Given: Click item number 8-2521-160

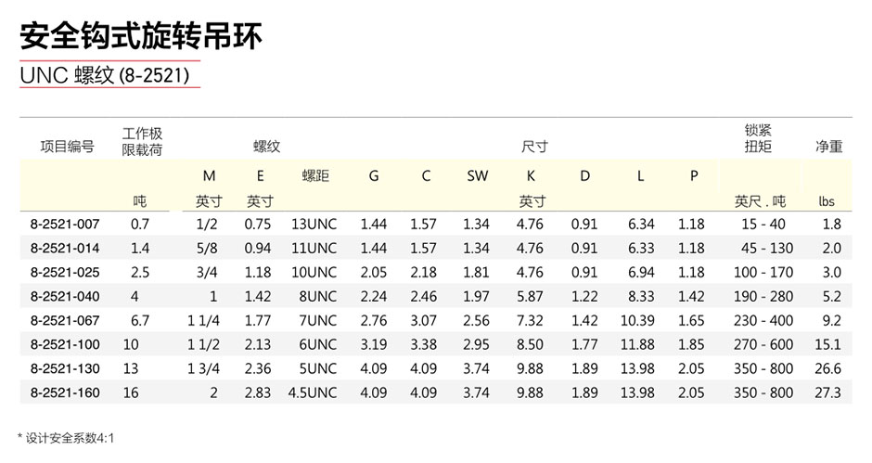Looking at the screenshot, I should click(65, 392).
